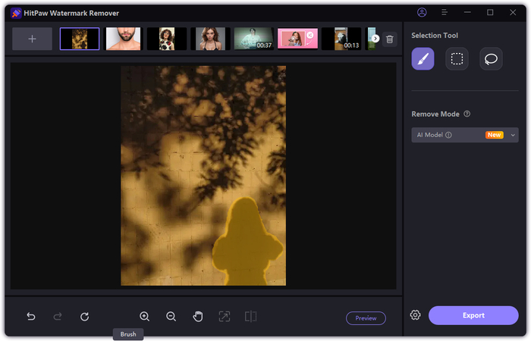
Task: Select the video thumbnail showing 00:37
Action: [x=253, y=39]
